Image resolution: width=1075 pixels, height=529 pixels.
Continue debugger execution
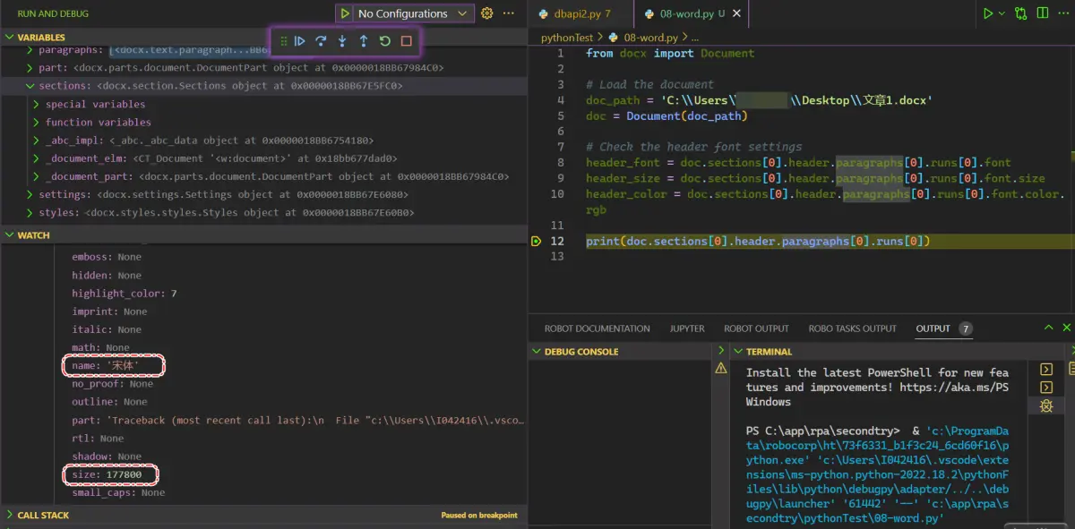click(300, 41)
